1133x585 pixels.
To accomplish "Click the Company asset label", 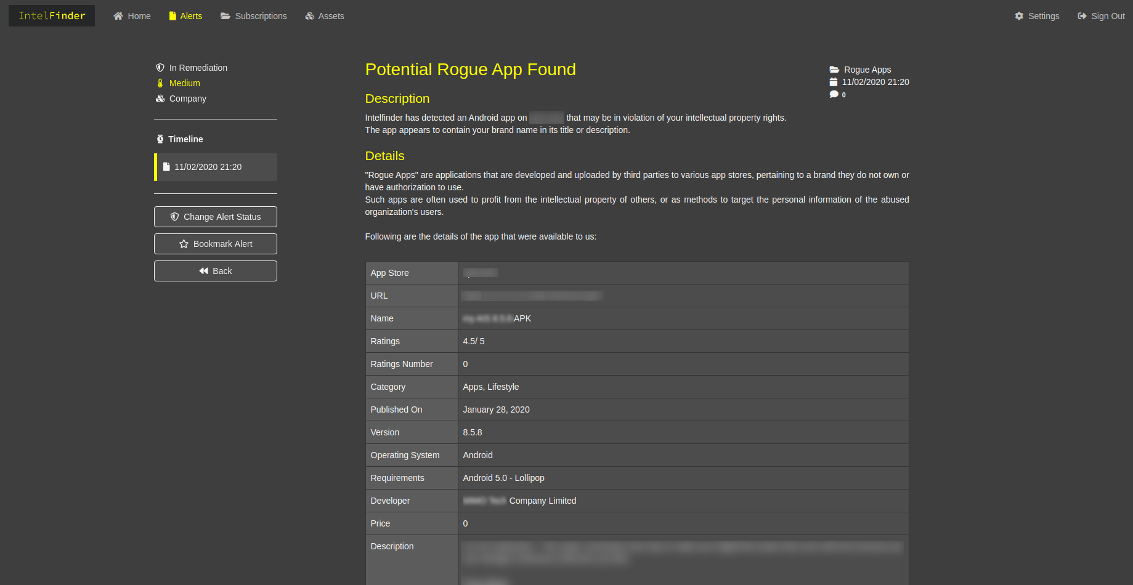I will click(x=188, y=99).
